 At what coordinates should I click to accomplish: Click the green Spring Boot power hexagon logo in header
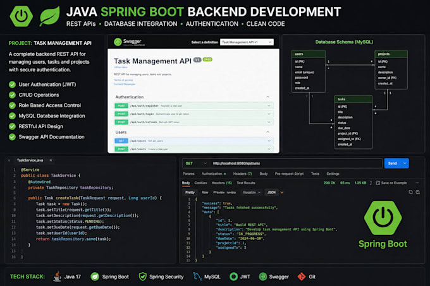point(21,16)
